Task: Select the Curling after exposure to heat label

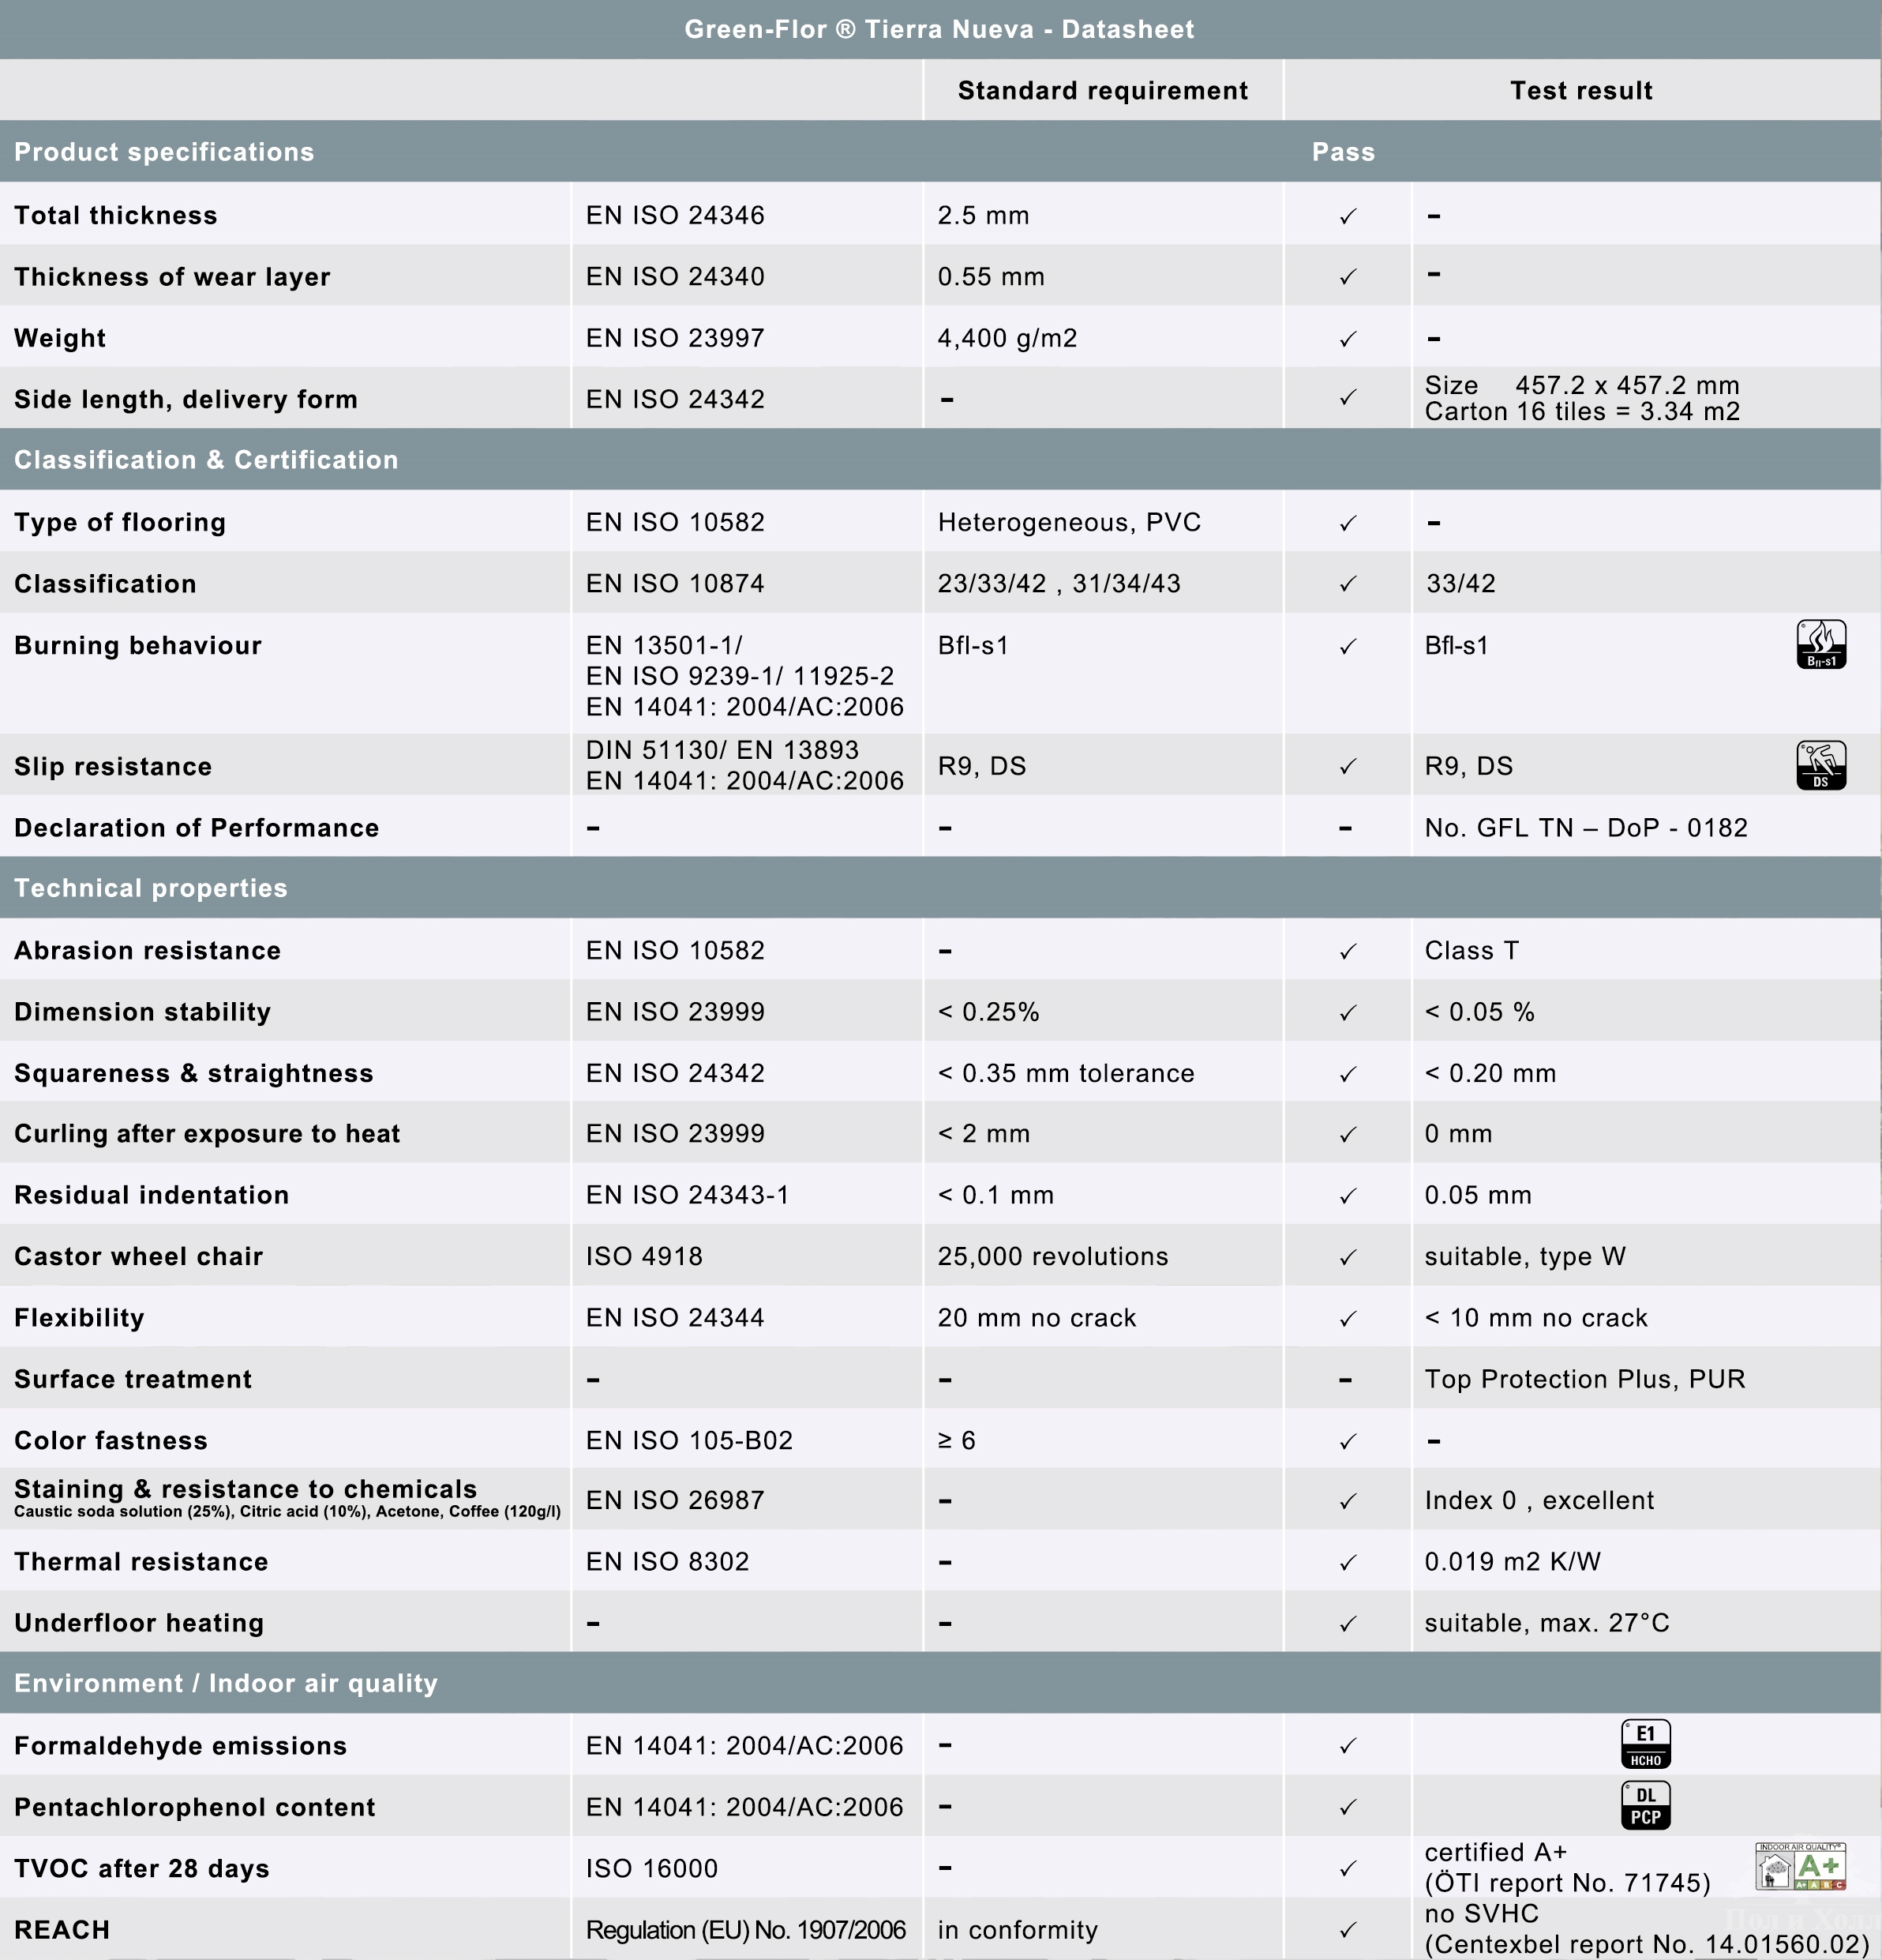Action: tap(207, 1134)
